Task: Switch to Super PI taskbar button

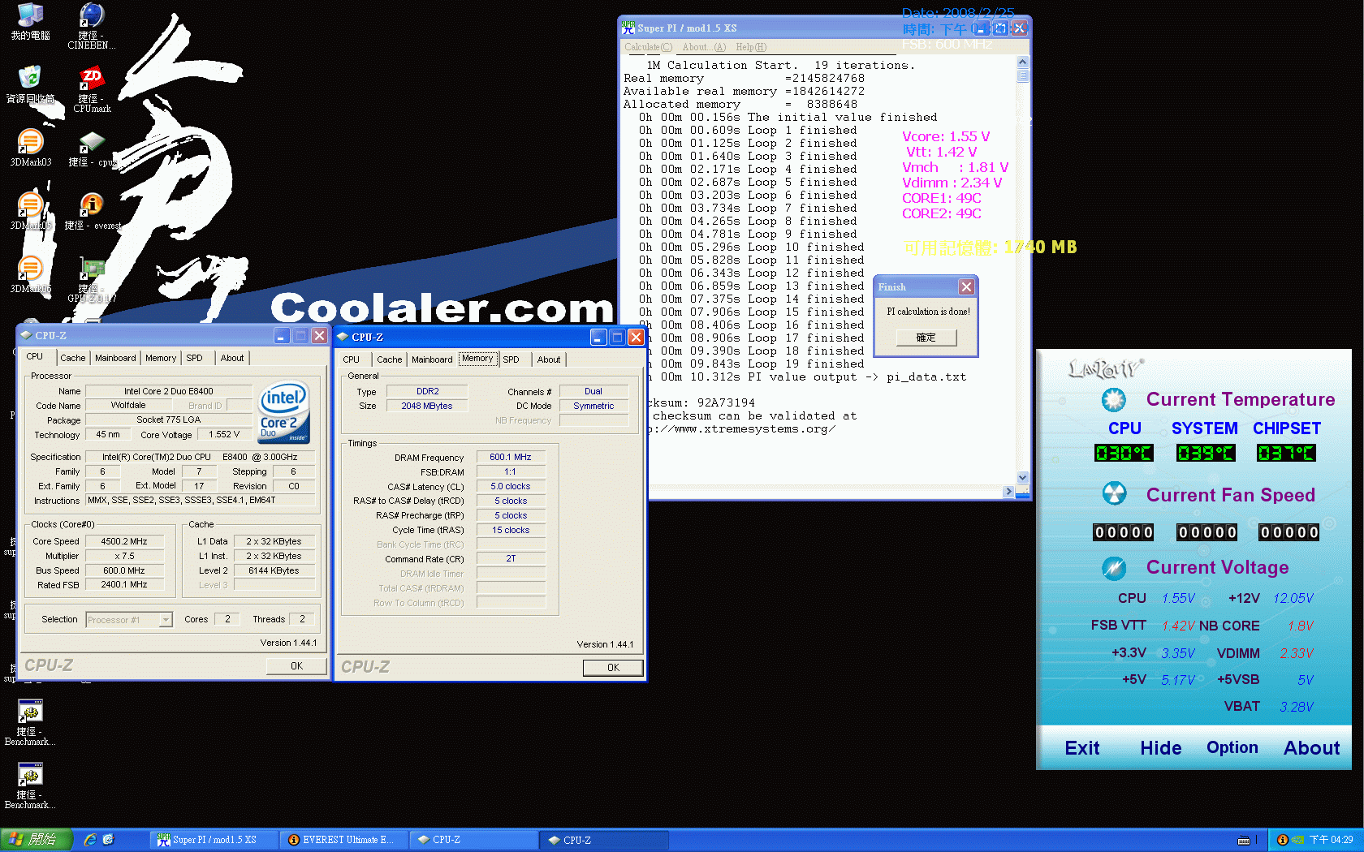Action: pos(214,840)
